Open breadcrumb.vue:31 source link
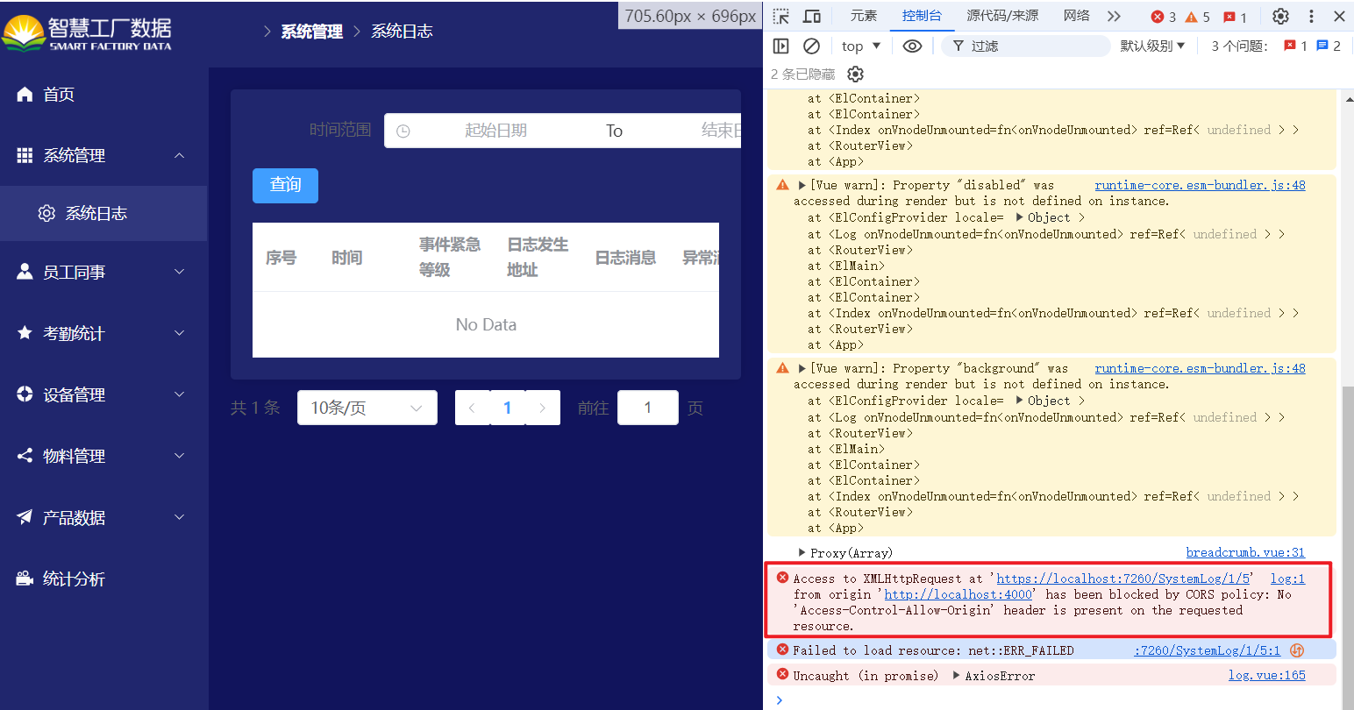Viewport: 1354px width, 710px height. coord(1245,553)
